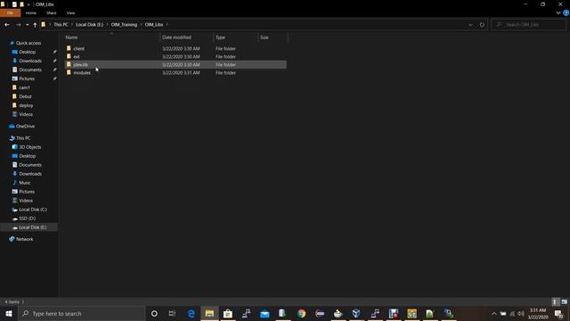Image resolution: width=570 pixels, height=321 pixels.
Task: Open the File ribbon tab
Action: pyautogui.click(x=10, y=12)
